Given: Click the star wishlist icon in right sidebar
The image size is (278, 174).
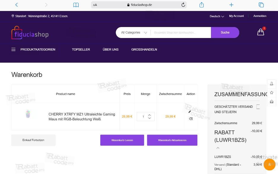Looking at the screenshot, I should point(271,93).
